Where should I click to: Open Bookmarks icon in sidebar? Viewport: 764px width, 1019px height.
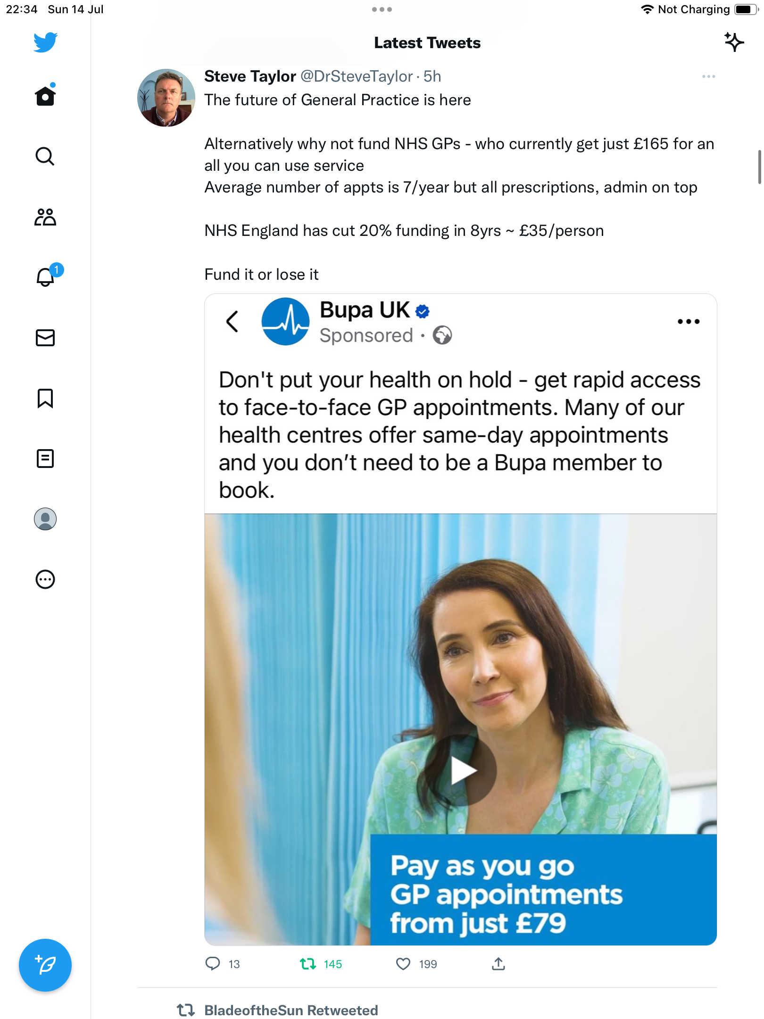[45, 398]
